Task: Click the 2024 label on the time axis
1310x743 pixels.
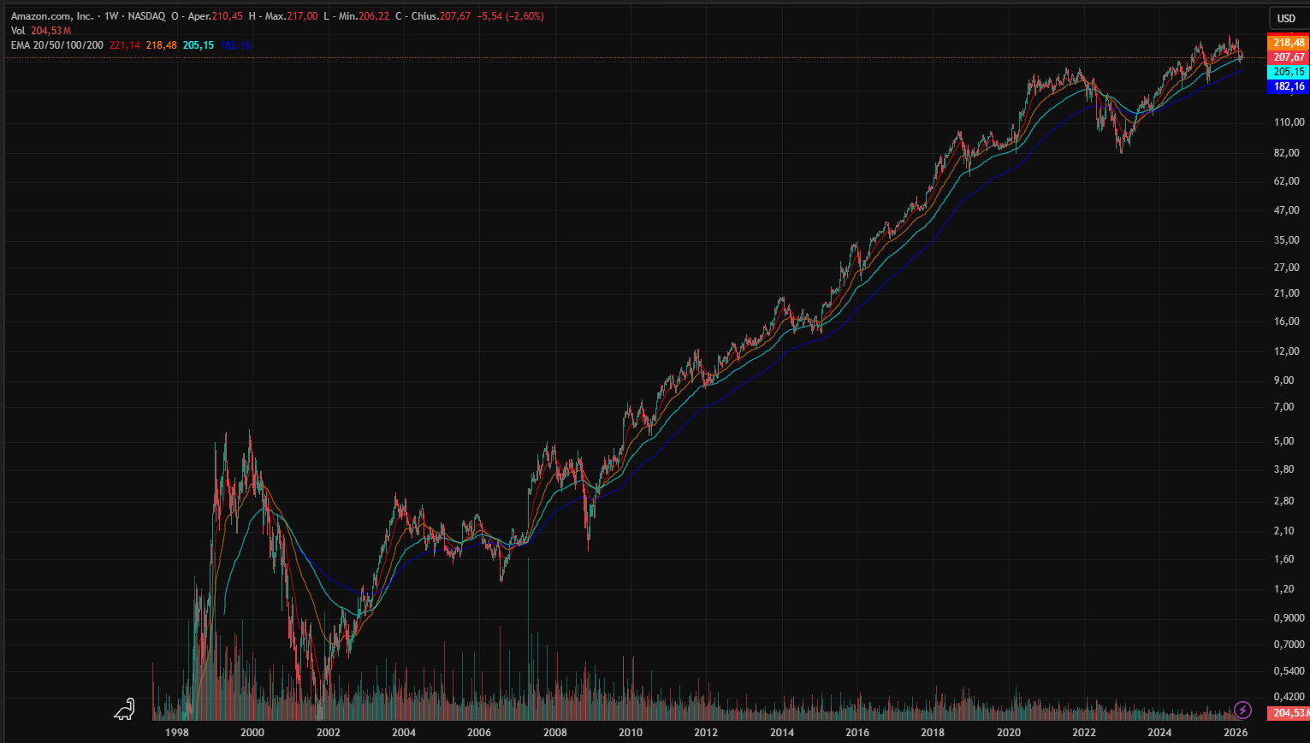Action: tap(1159, 733)
